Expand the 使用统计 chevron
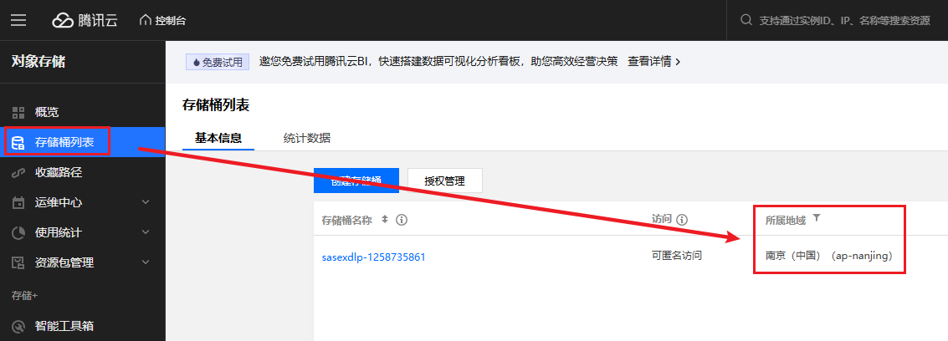948x341 pixels. [145, 232]
